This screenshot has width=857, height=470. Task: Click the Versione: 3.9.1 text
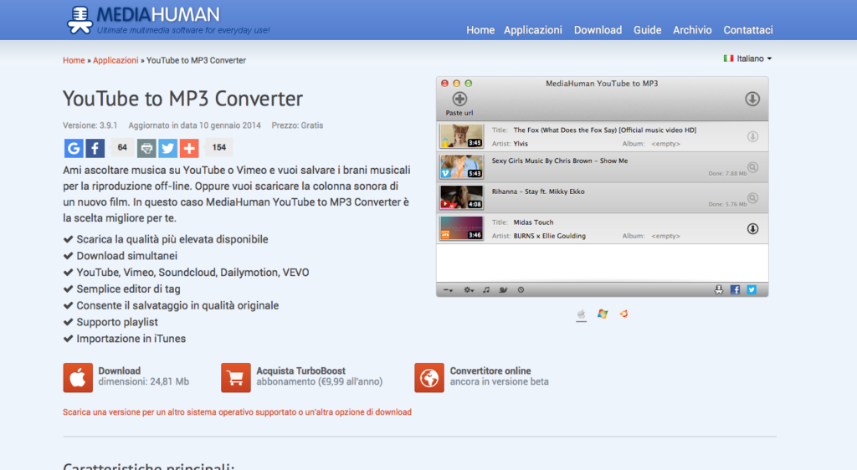coord(90,125)
